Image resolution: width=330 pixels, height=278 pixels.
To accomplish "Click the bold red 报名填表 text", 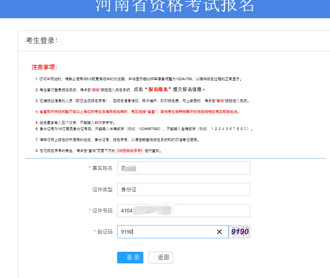I will pyautogui.click(x=158, y=89).
